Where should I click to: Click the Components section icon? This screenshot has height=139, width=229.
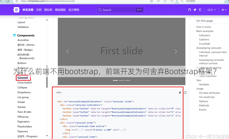point(15,35)
